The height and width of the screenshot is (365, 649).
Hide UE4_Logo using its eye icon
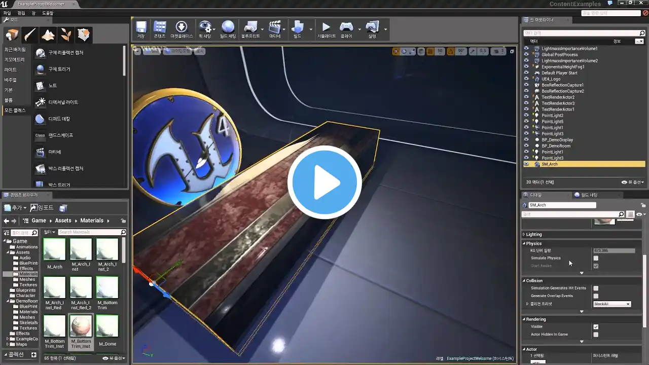(526, 79)
